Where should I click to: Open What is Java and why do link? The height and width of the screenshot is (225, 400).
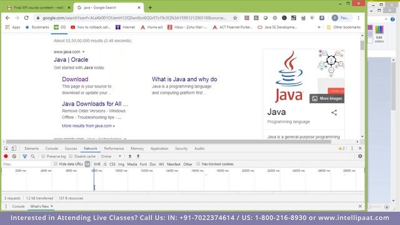coord(184,79)
